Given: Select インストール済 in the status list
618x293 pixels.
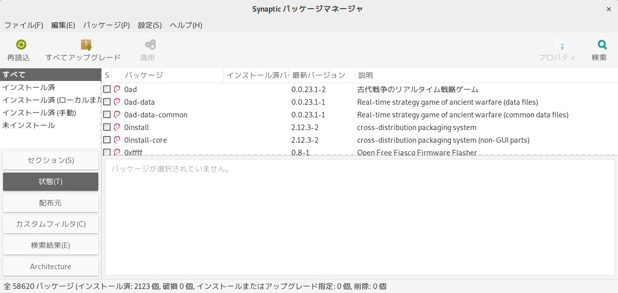Looking at the screenshot, I should (x=51, y=88).
